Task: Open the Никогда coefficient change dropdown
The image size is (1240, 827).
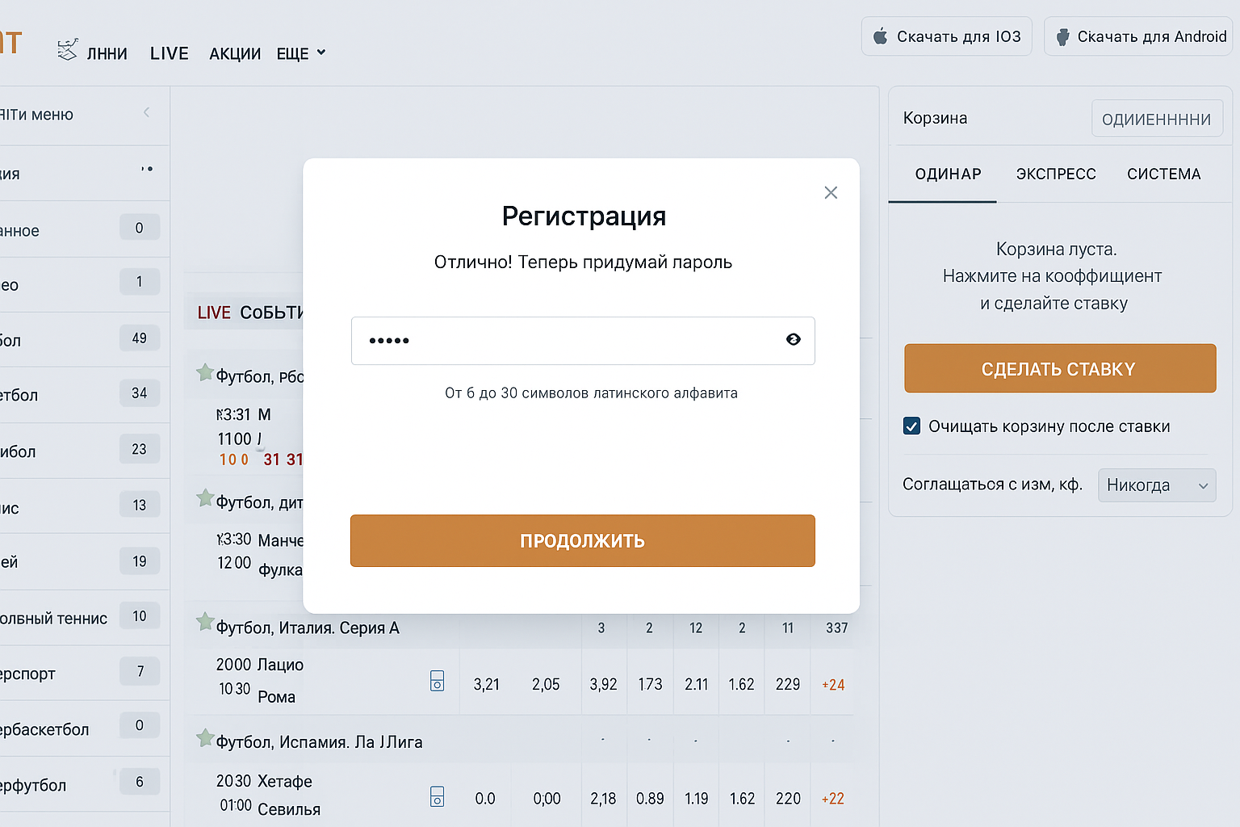Action: pyautogui.click(x=1156, y=485)
